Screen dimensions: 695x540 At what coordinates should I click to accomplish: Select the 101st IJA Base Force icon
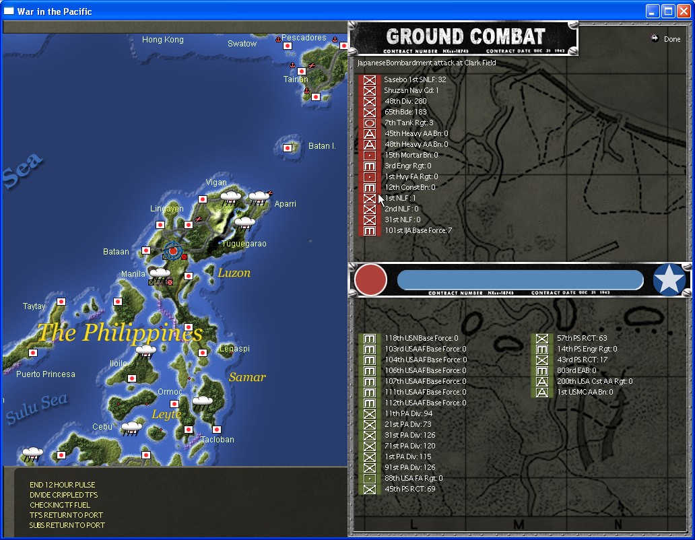(x=370, y=231)
